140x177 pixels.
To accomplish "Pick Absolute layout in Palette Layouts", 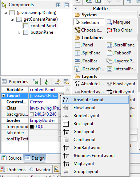I will click(89, 84).
